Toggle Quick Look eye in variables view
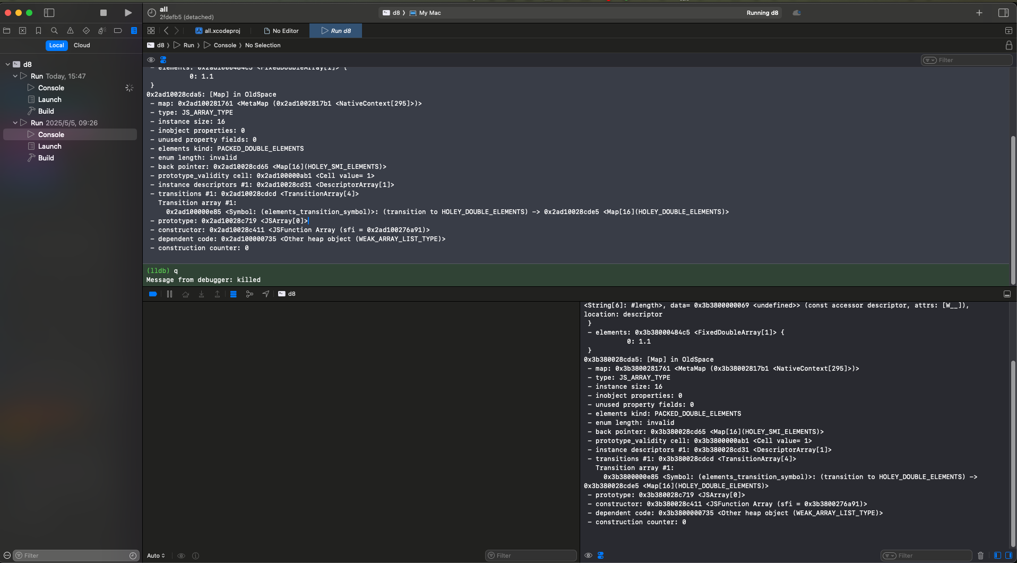The width and height of the screenshot is (1017, 563). pyautogui.click(x=181, y=556)
